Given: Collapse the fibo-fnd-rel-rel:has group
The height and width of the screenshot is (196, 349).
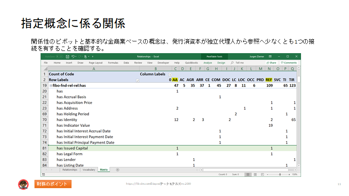Looking at the screenshot, I should tap(51, 85).
